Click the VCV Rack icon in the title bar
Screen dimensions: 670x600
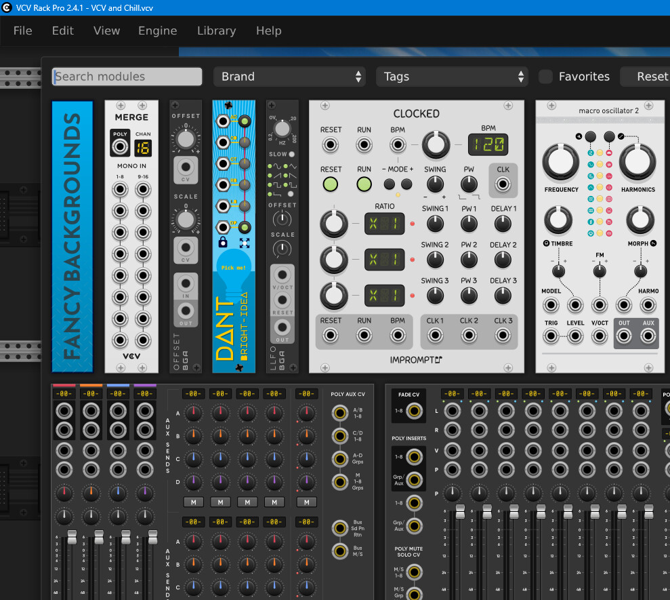[x=6, y=7]
